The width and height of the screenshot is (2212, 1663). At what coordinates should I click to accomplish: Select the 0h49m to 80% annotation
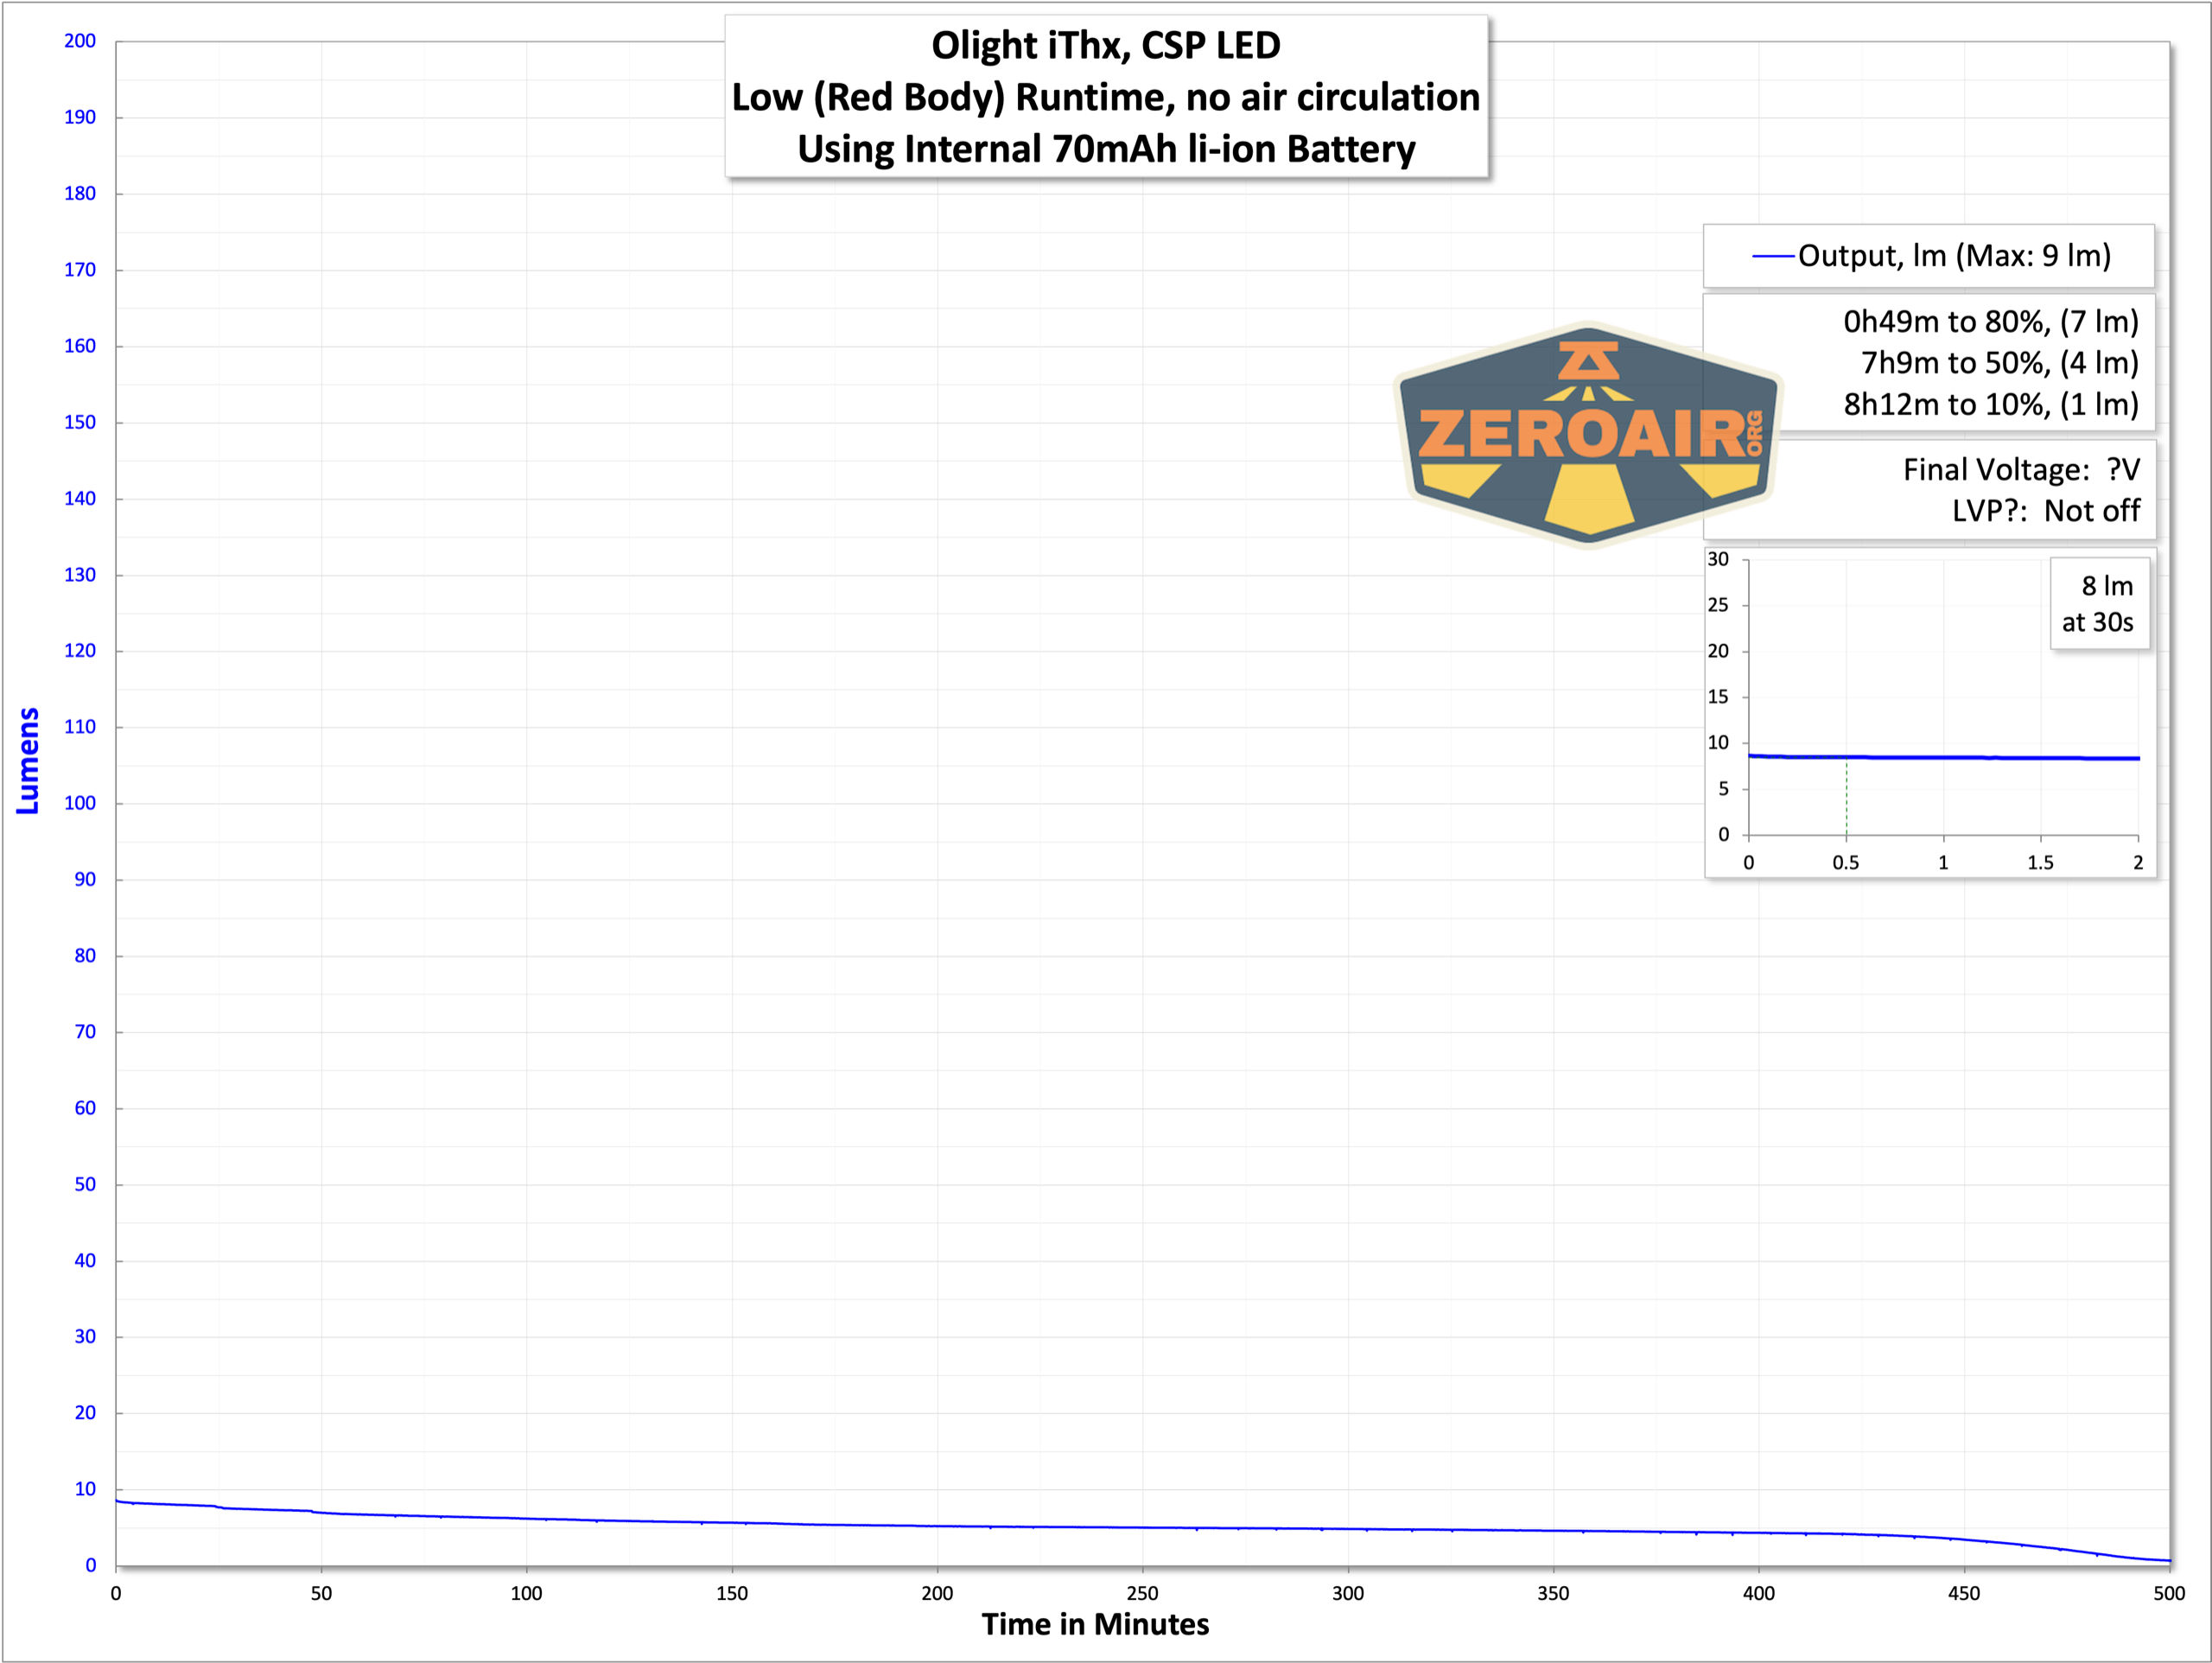[x=1990, y=322]
